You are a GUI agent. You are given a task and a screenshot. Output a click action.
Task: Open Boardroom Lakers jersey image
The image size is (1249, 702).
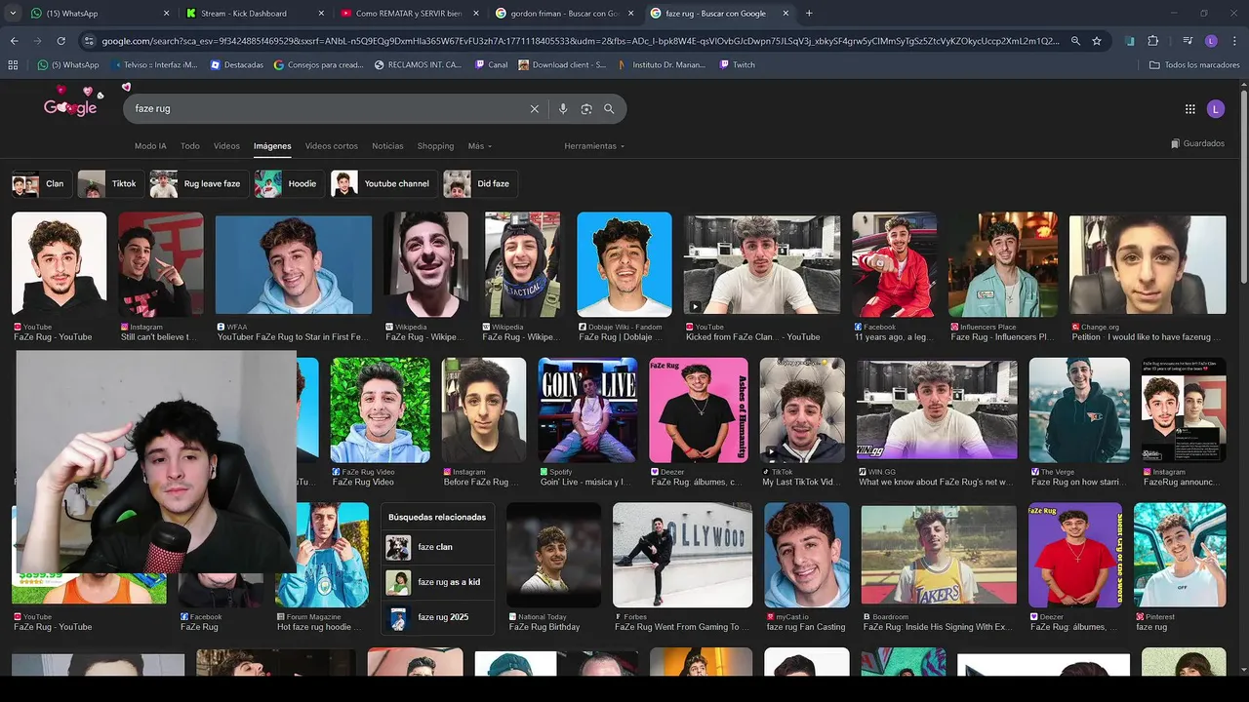939,555
